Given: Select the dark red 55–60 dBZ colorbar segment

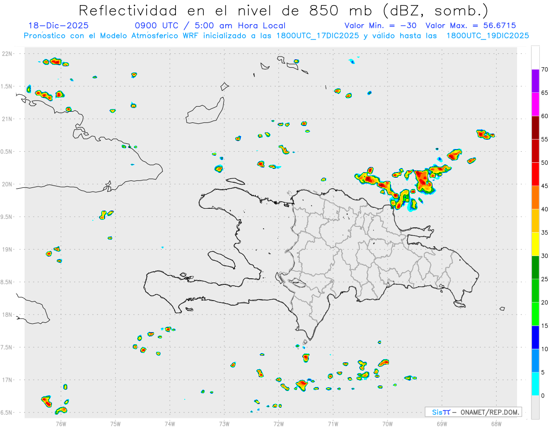Looking at the screenshot, I should (x=535, y=128).
